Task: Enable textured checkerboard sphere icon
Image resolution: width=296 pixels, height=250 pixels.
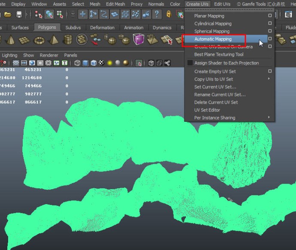Action: tap(102, 63)
